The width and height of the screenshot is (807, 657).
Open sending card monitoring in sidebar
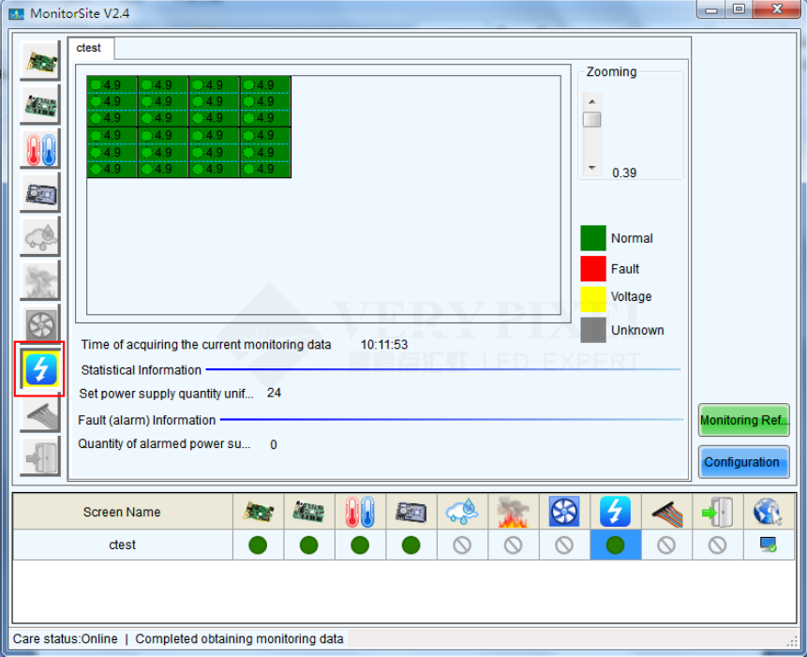tap(40, 61)
